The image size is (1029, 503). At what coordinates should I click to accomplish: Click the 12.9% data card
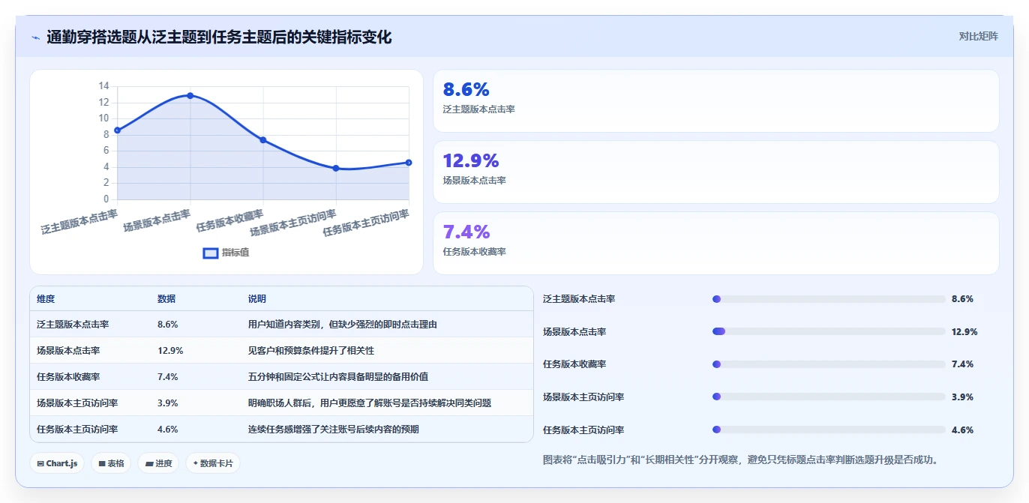click(716, 172)
